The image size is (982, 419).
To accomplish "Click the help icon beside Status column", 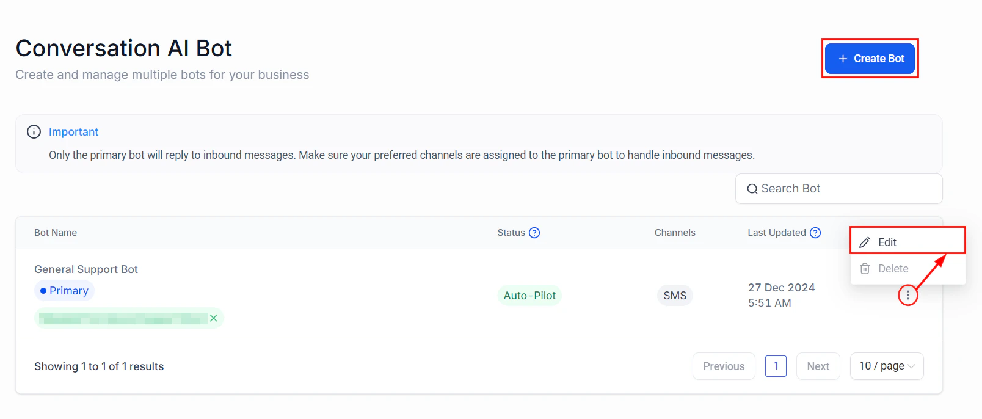I will click(535, 232).
